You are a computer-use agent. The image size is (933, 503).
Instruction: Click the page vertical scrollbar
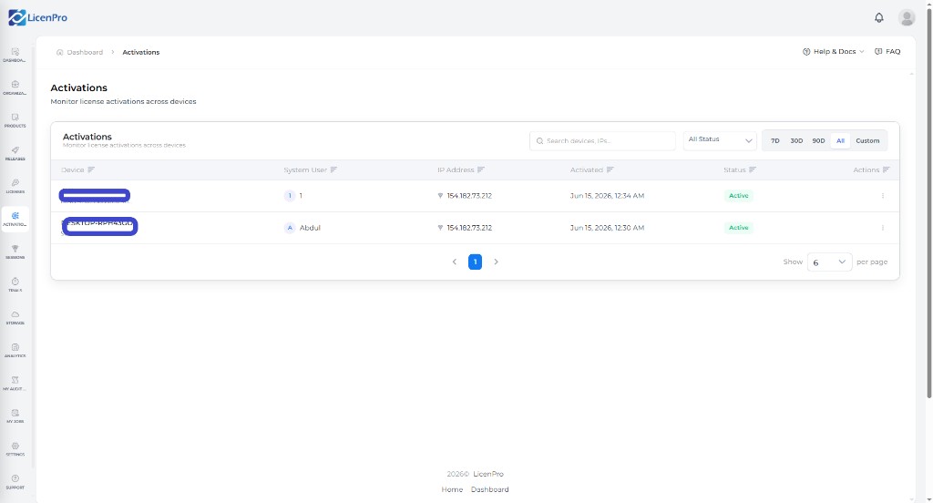928,202
